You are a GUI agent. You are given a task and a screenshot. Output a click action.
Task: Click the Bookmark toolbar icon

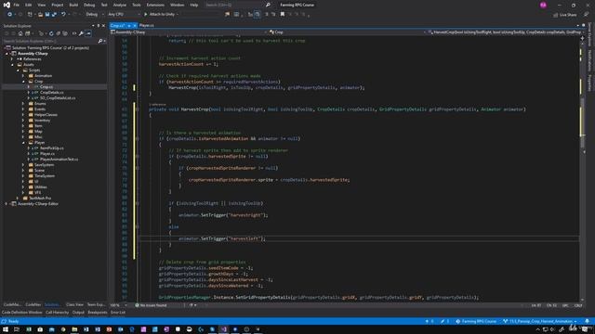(283, 15)
